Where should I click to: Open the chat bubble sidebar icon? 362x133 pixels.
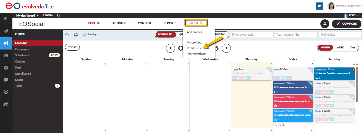(x=6, y=80)
